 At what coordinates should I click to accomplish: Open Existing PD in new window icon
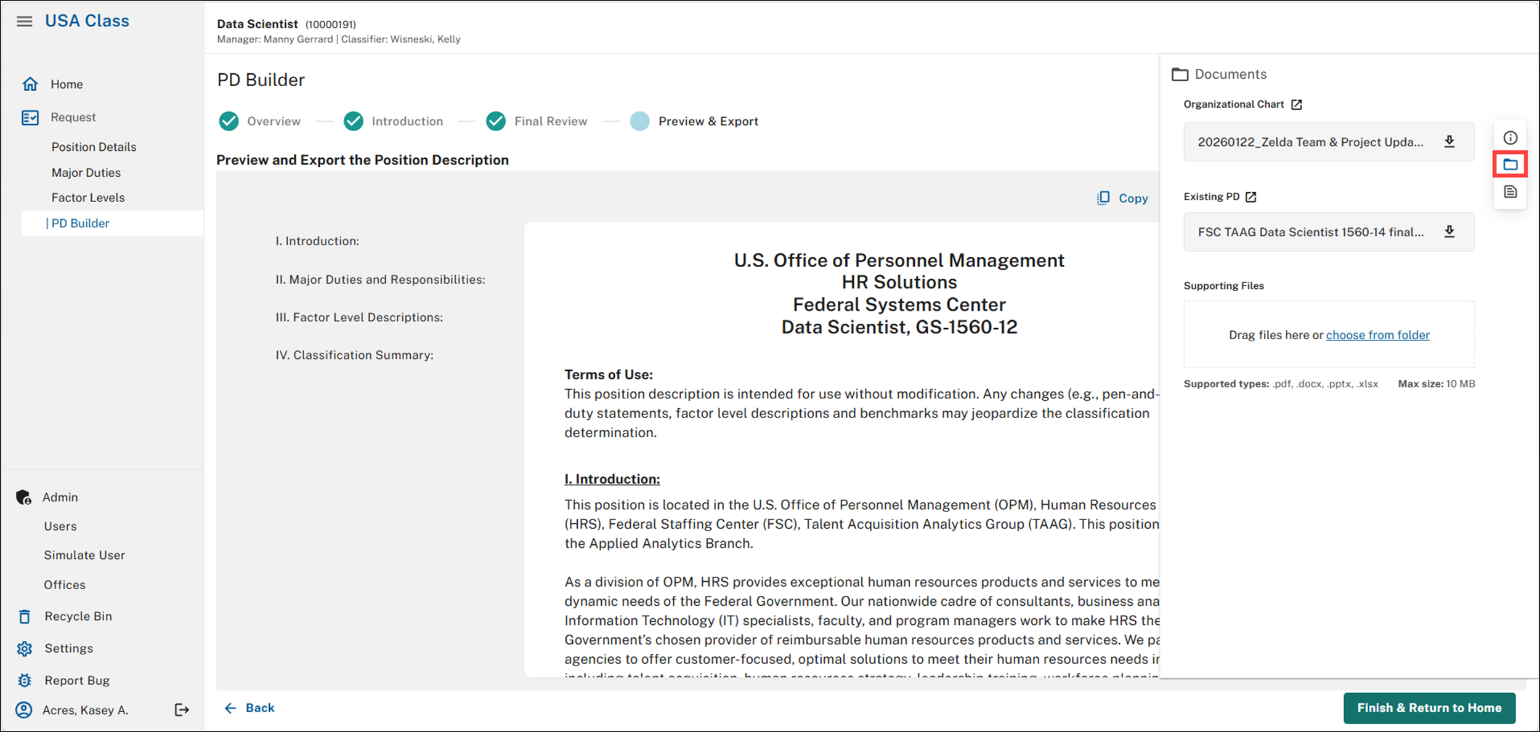(x=1250, y=197)
